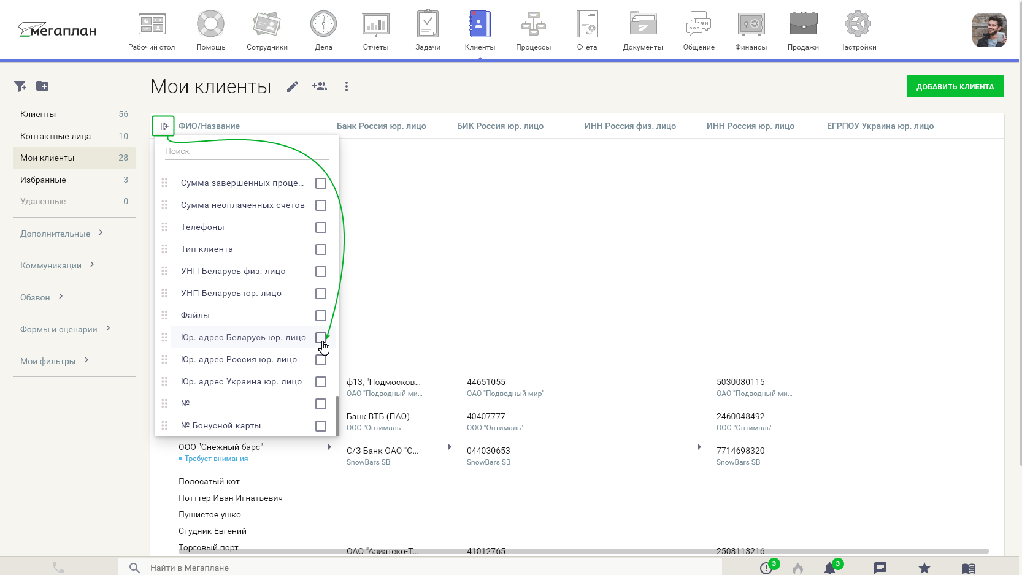Screen dimensions: 1022x575
Task: Open client Студник Евгений
Action: click(212, 531)
